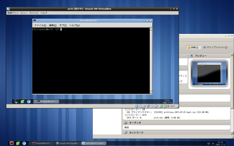Click the host taskbar clock 23:56
This screenshot has height=146, width=234.
pos(220,143)
